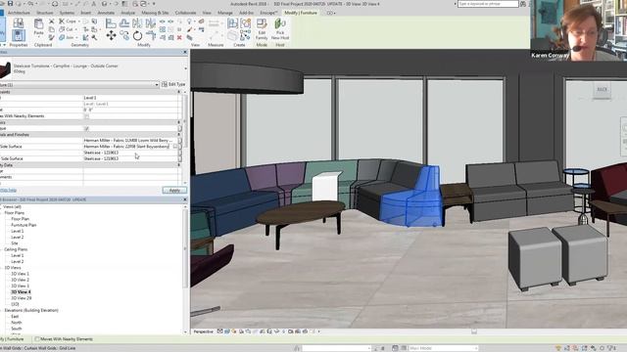Click the Save icon in quick access toolbar

point(10,4)
